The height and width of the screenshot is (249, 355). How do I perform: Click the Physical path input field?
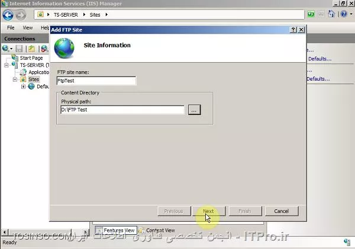point(122,110)
